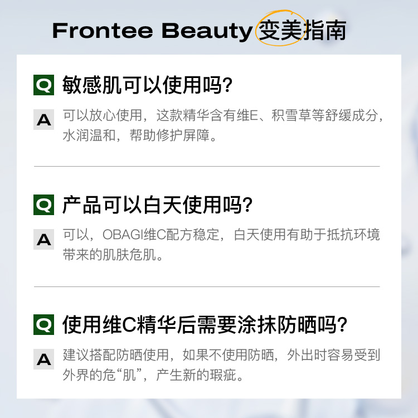Click the Q icon beside "敏感肌可以使用吗?"

[x=44, y=85]
